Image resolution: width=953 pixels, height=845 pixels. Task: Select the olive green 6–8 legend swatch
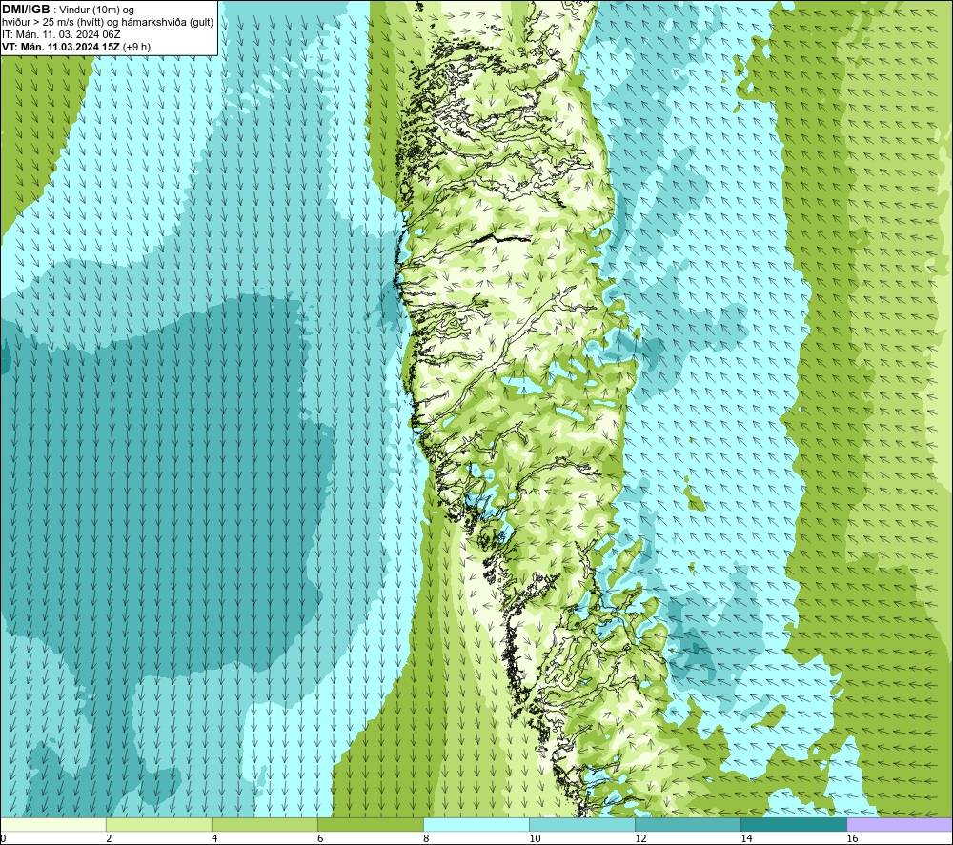[x=370, y=825]
